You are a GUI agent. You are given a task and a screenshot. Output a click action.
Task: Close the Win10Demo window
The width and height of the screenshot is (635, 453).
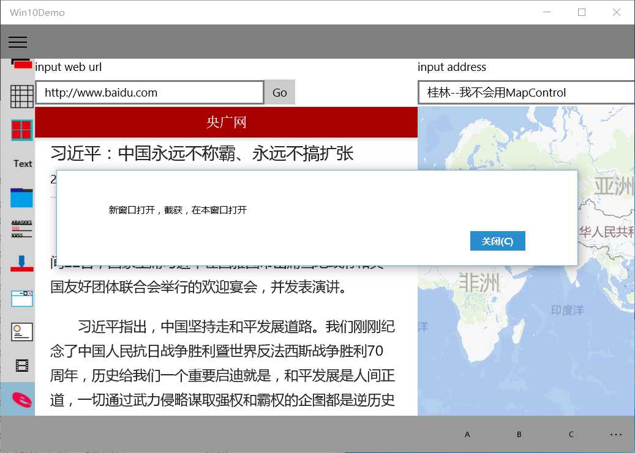[617, 12]
